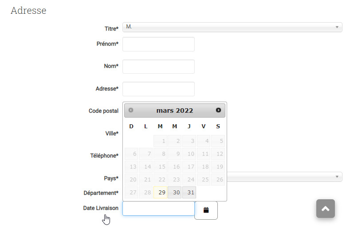Click disabled day 24 in calendar
Viewport: 346px width, 229px height.
189,180
